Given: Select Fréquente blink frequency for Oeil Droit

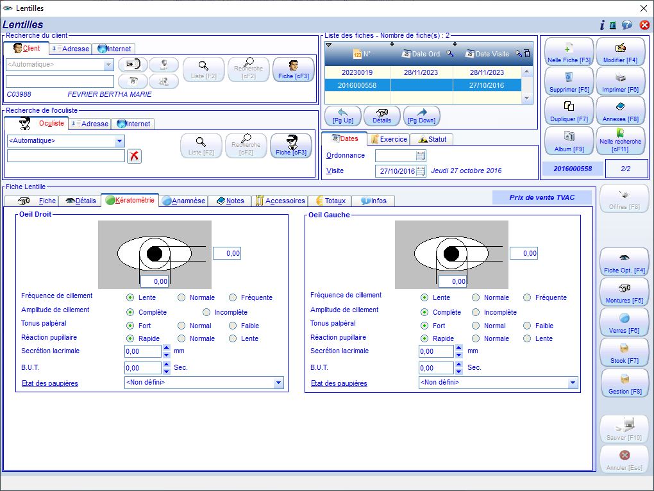Looking at the screenshot, I should coord(233,297).
